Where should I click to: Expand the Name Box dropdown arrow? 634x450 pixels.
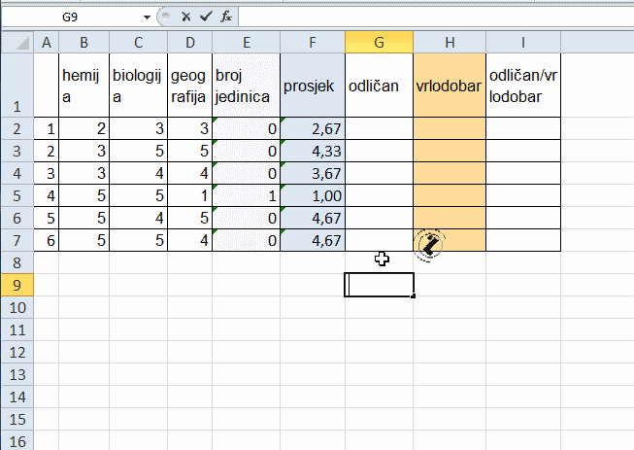coord(146,17)
